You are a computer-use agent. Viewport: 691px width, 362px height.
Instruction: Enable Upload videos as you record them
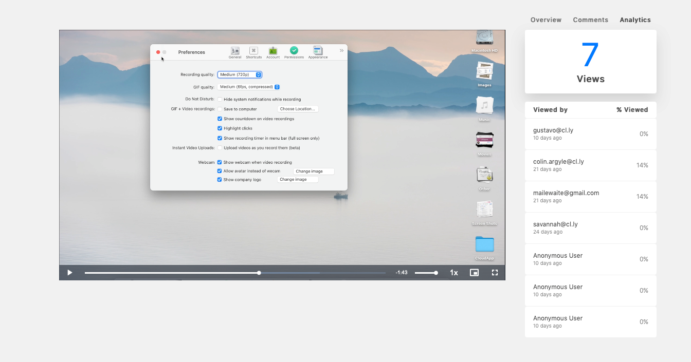220,148
